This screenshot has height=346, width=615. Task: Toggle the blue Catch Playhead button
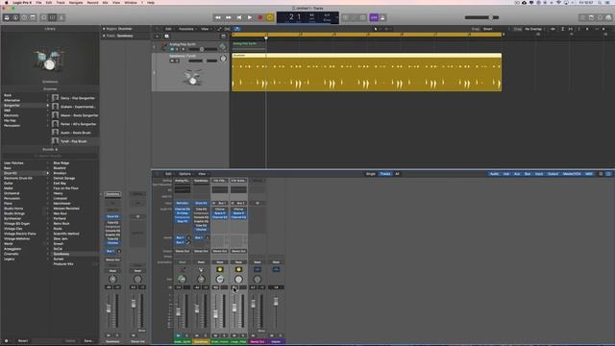(237, 29)
